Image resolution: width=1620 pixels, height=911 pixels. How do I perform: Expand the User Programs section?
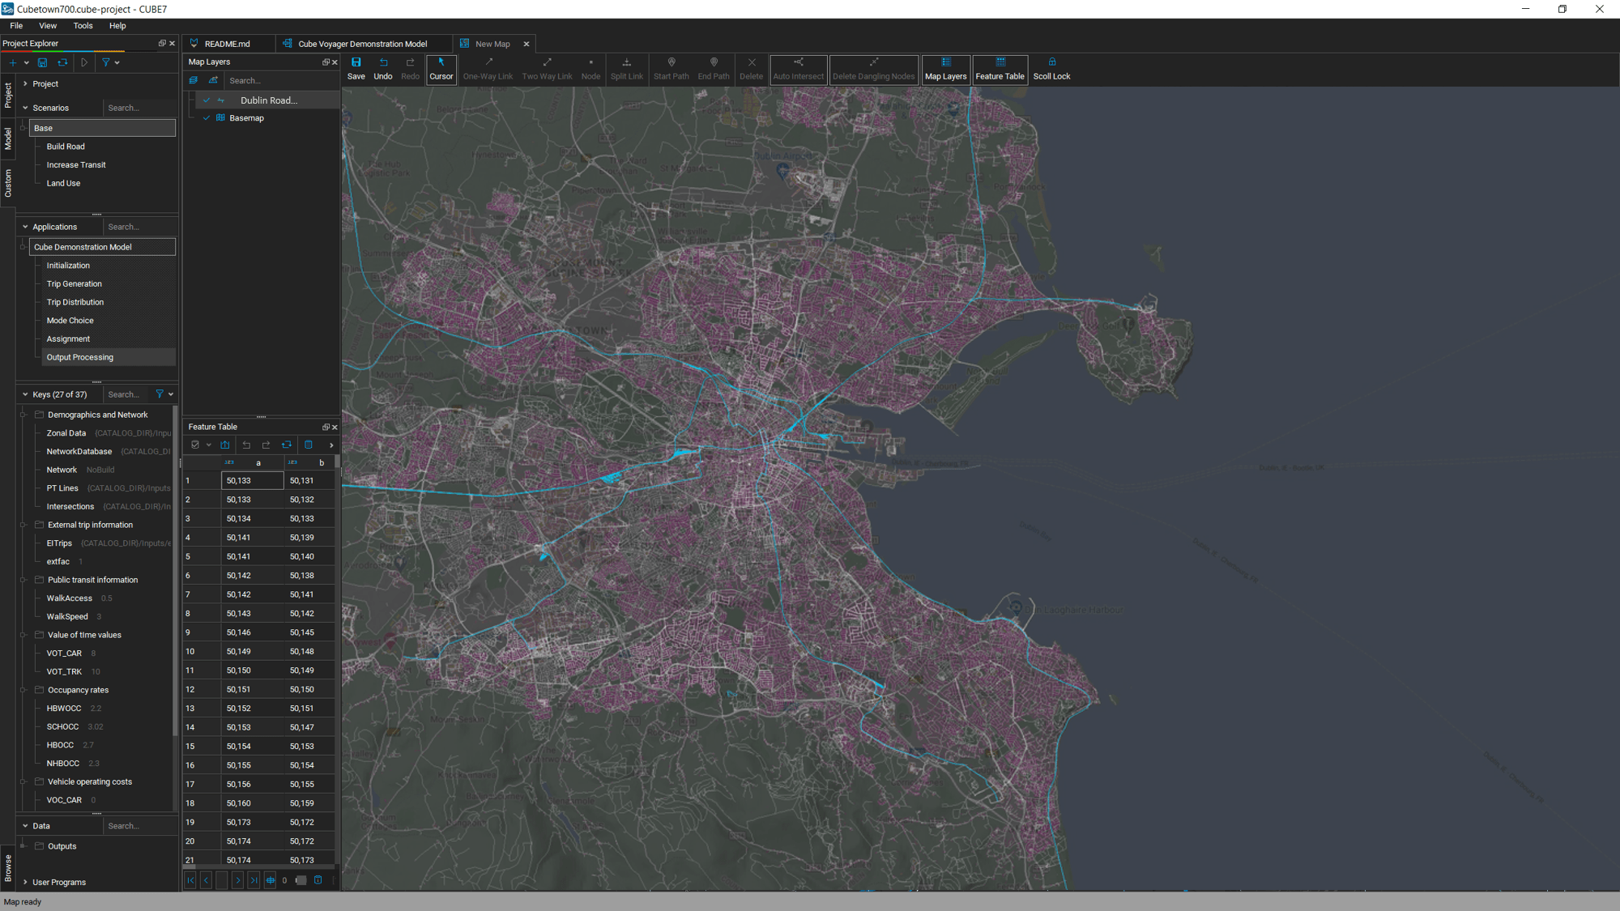(25, 882)
